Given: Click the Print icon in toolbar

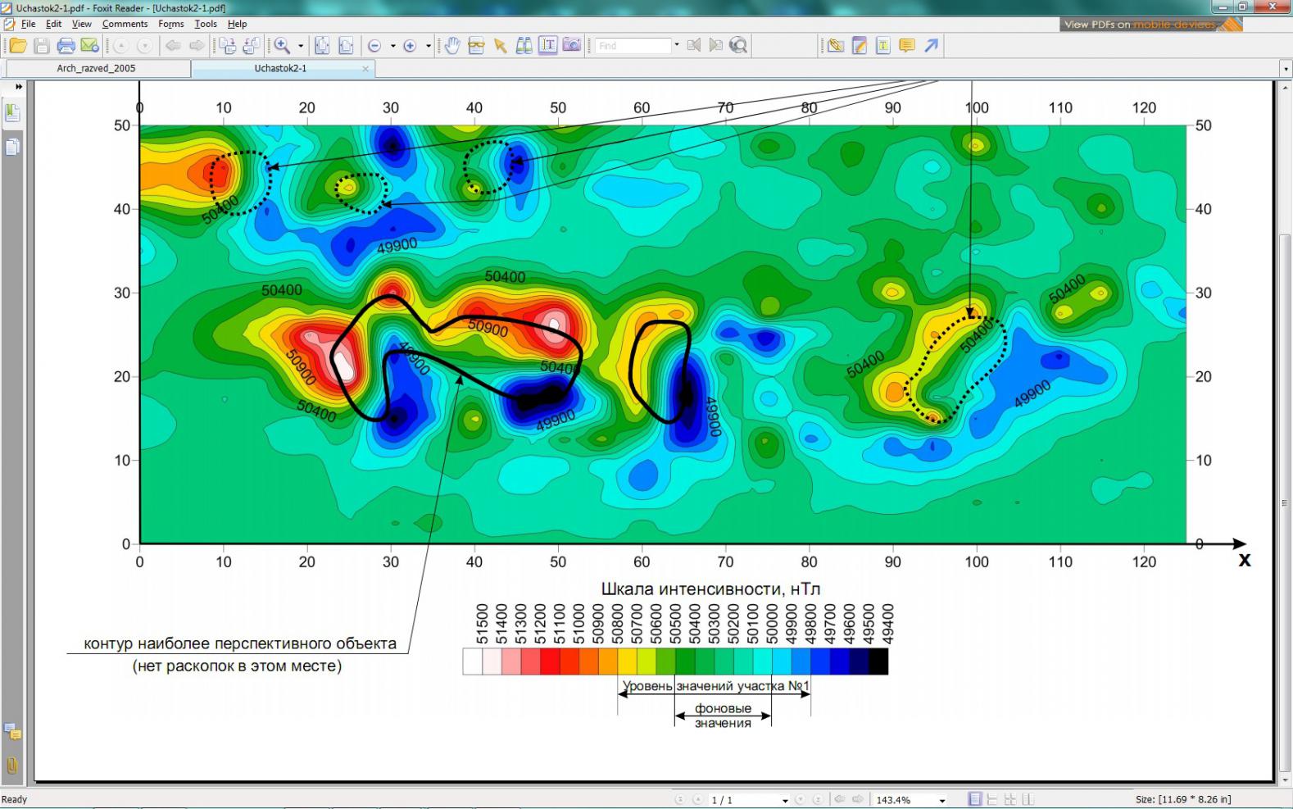Looking at the screenshot, I should pos(66,46).
